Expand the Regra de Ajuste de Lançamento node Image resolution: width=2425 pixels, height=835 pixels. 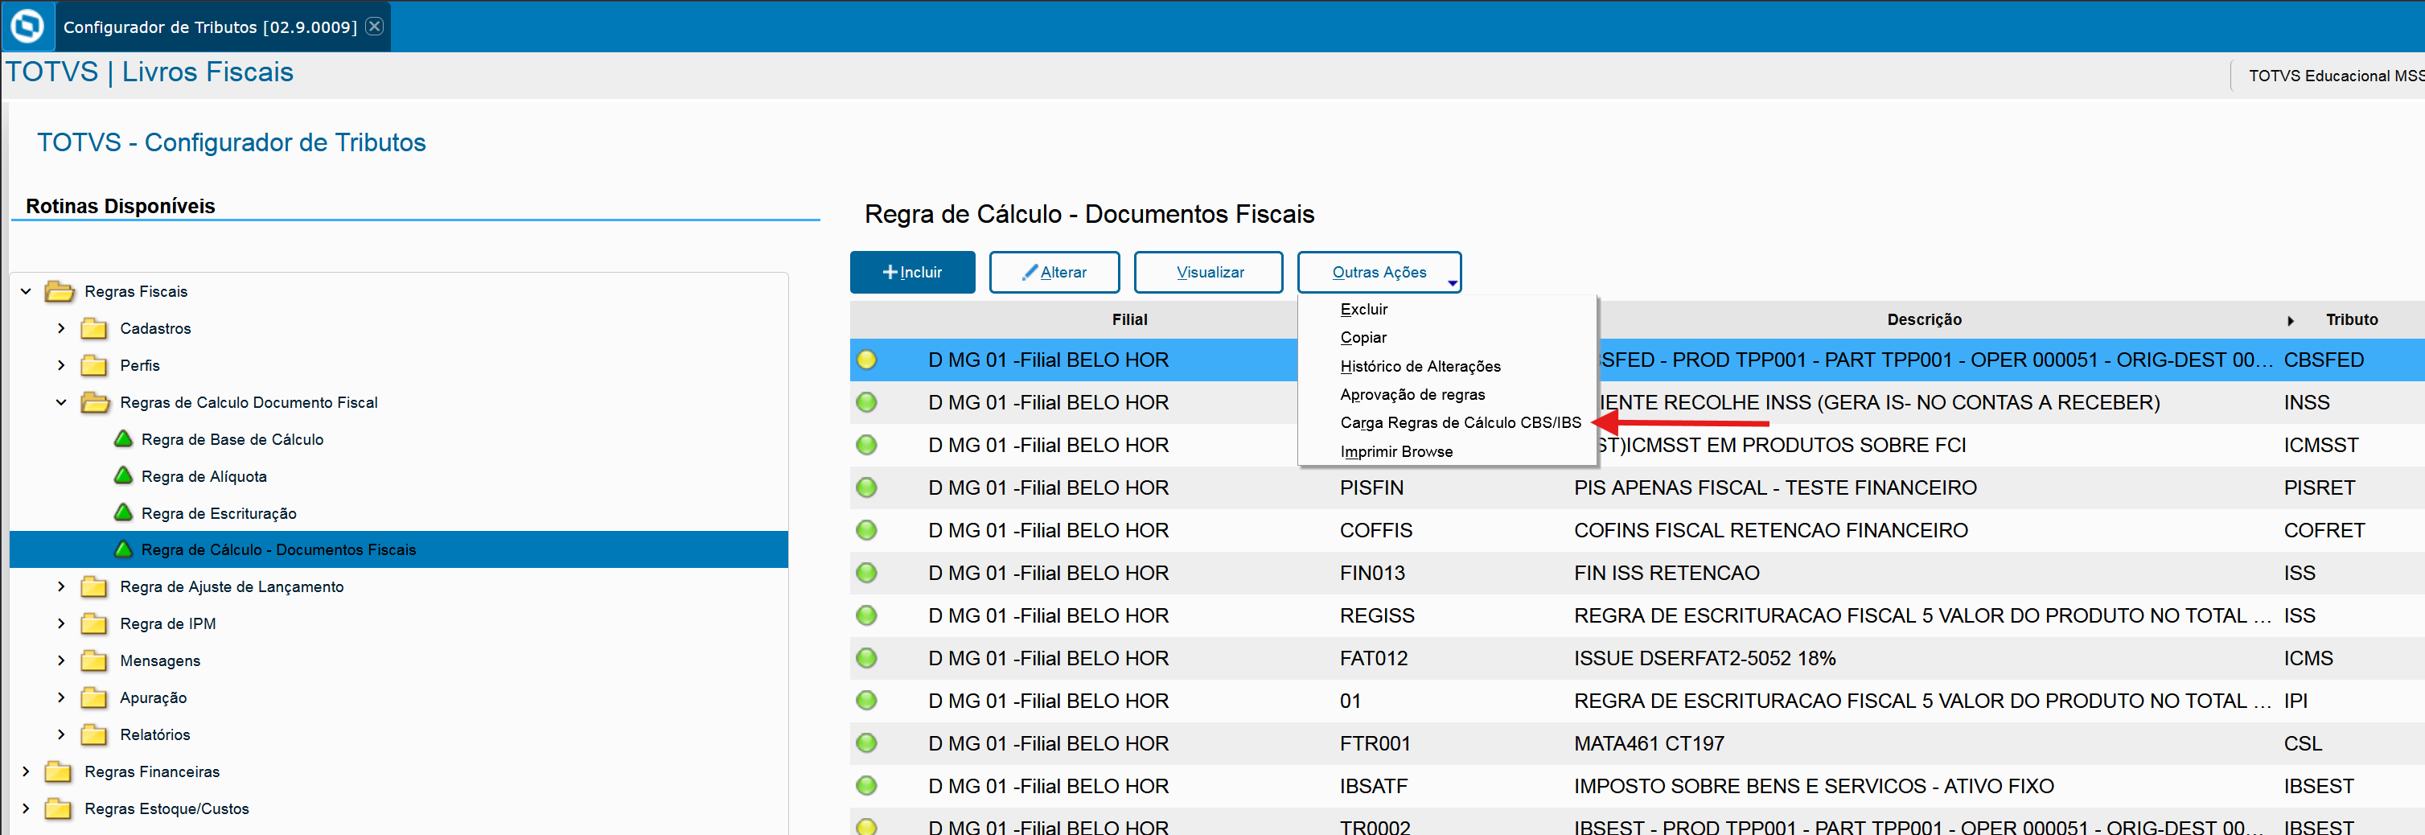pyautogui.click(x=61, y=587)
